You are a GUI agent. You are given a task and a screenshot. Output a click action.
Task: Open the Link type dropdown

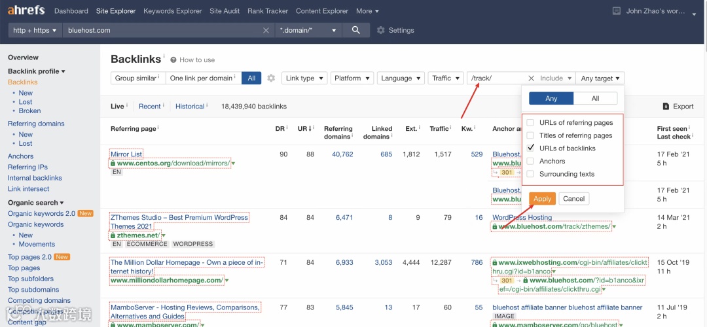[304, 78]
